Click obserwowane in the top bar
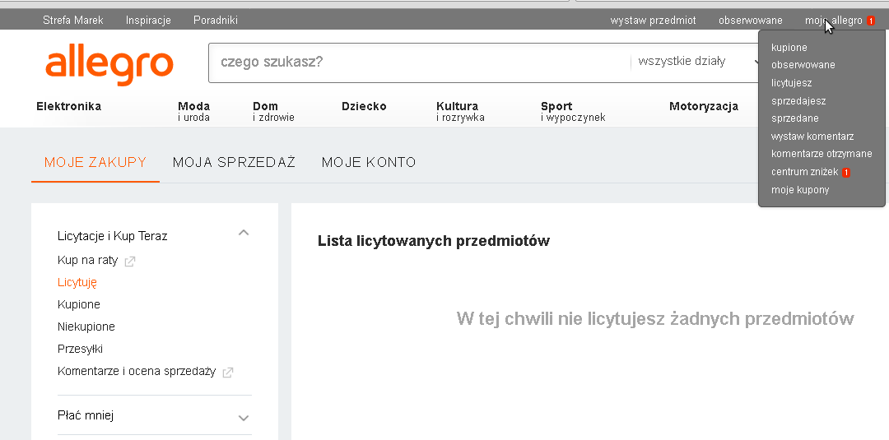Viewport: 889px width, 440px height. pos(751,21)
